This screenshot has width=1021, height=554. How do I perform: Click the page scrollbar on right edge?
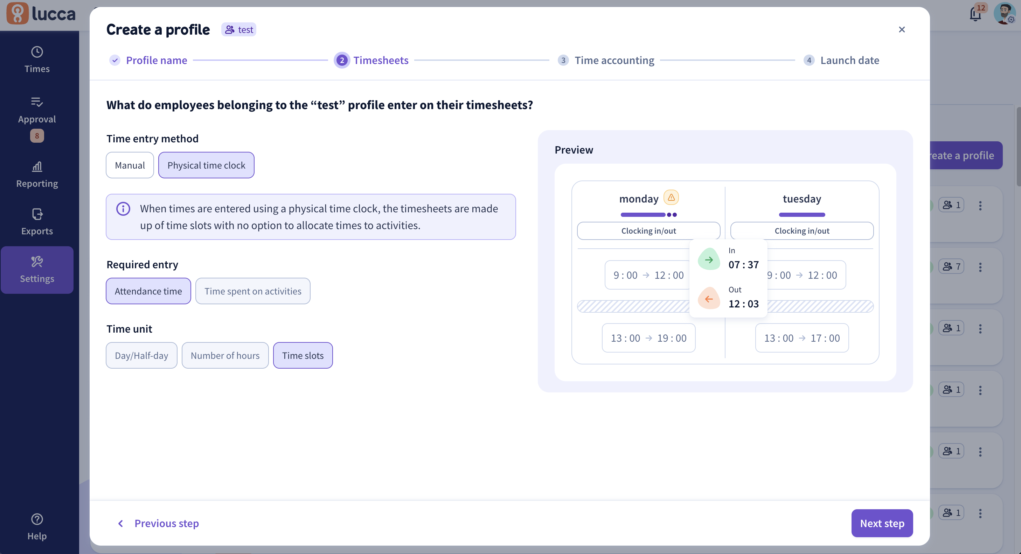pyautogui.click(x=1018, y=147)
